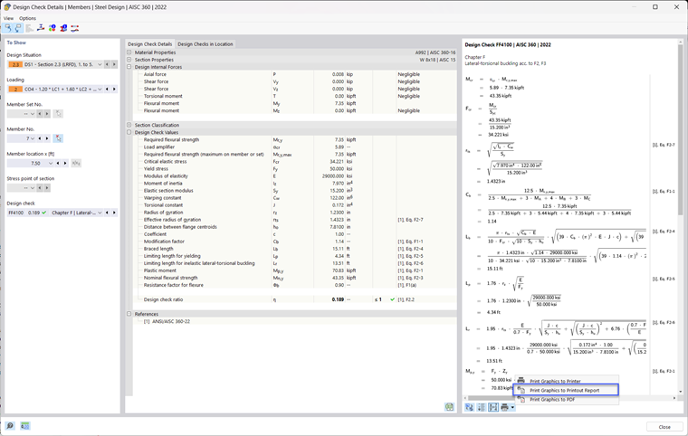Select the Modification factor row
688x436 pixels.
point(294,242)
